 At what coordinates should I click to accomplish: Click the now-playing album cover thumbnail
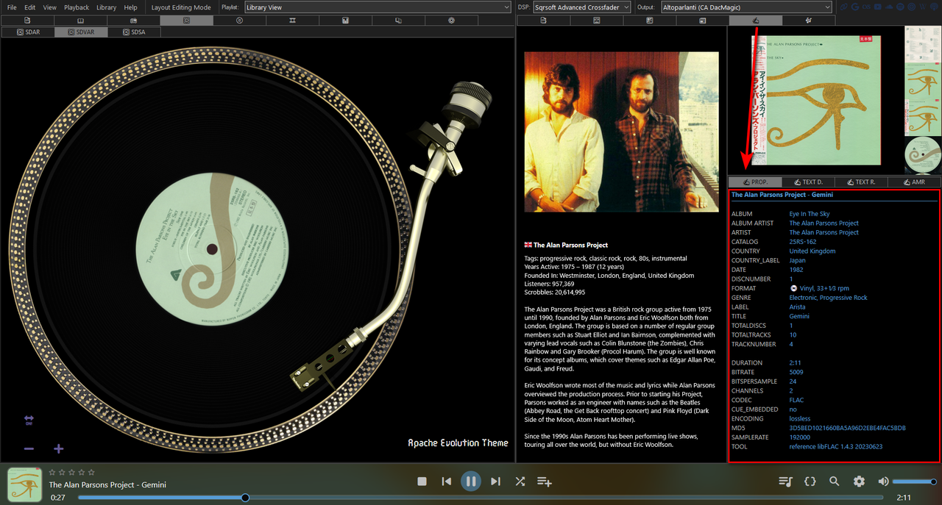[24, 484]
